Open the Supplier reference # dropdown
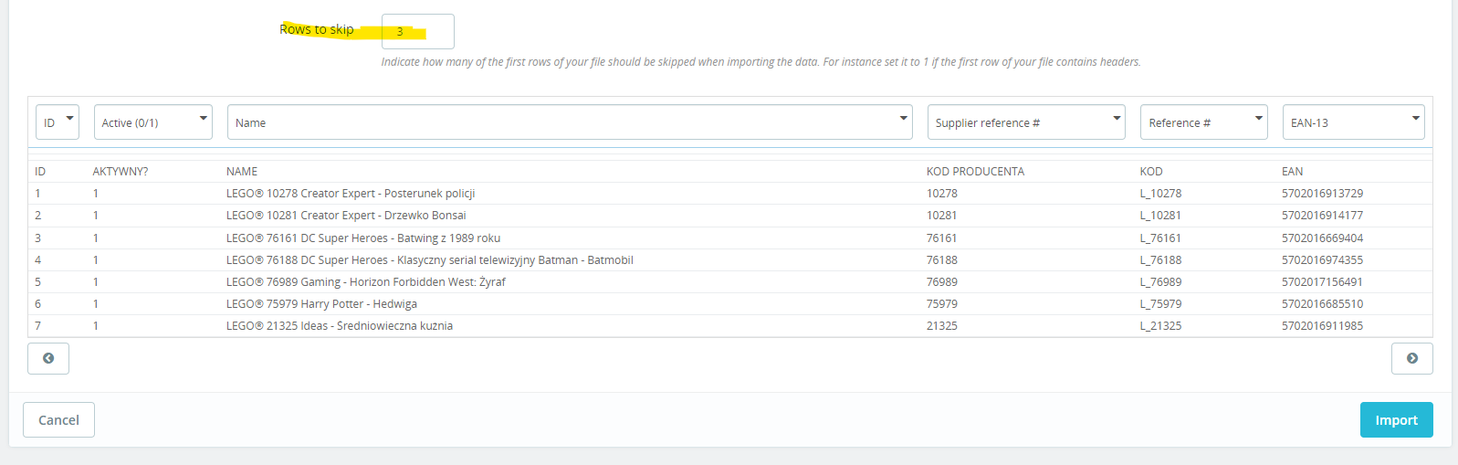This screenshot has height=465, width=1458. click(x=1026, y=122)
